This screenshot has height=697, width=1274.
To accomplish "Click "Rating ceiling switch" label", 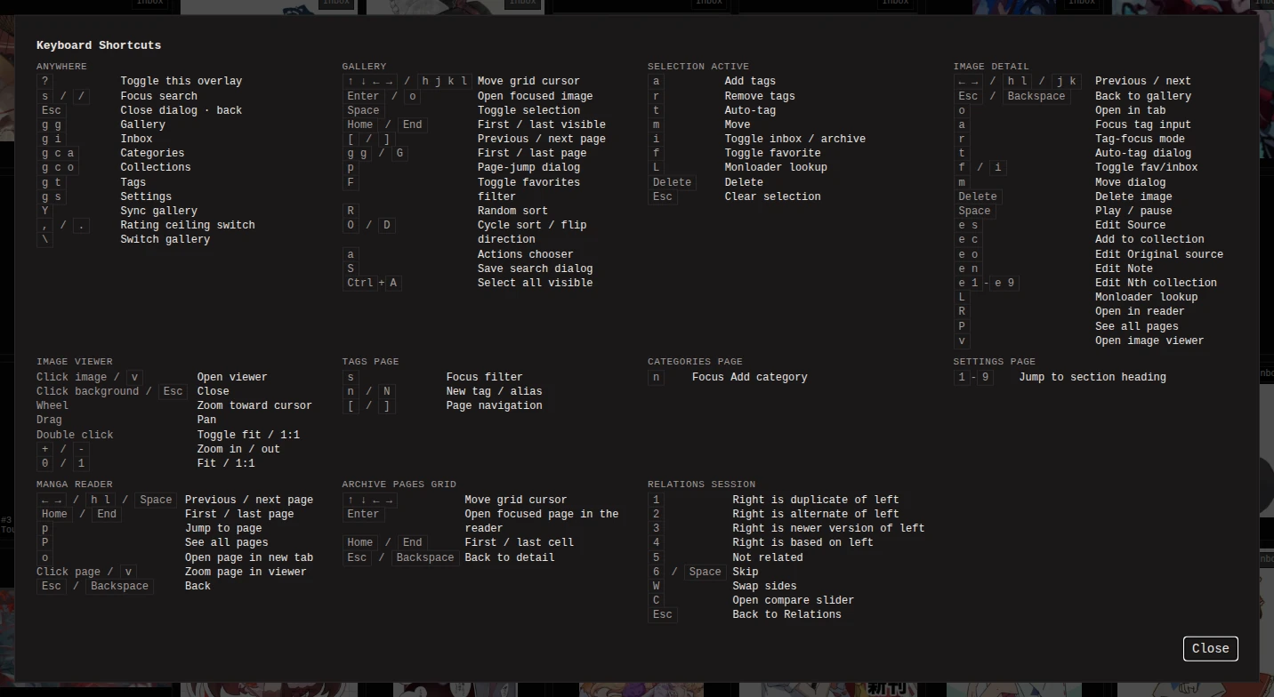I will 188,225.
